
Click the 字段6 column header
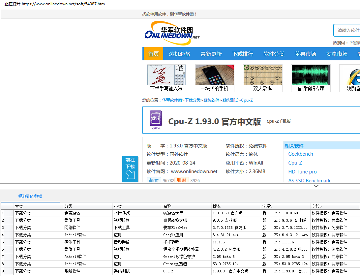pos(335,206)
